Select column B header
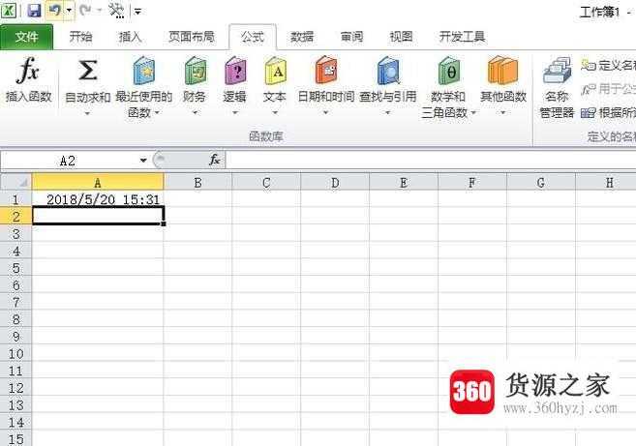This screenshot has height=446, width=636. point(197,183)
